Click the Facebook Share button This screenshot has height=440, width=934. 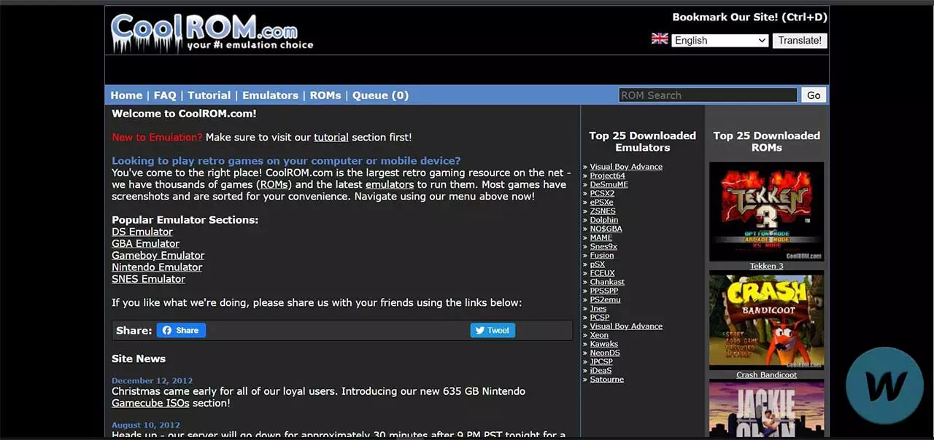point(181,330)
